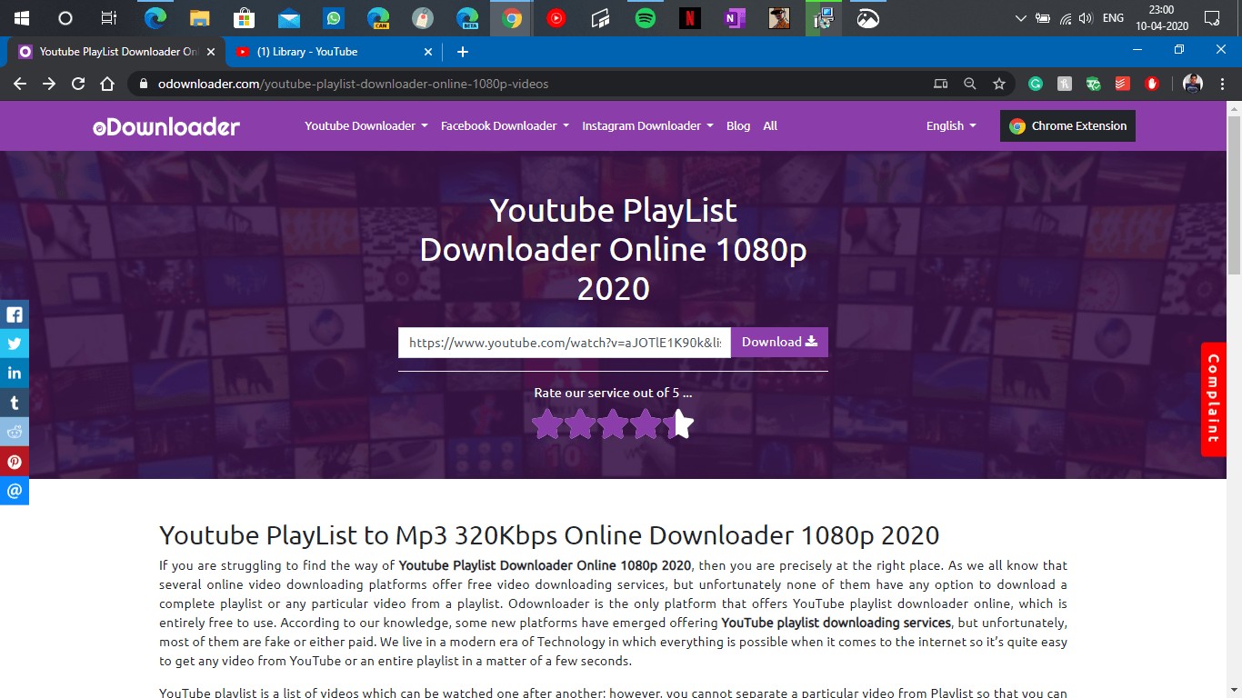
Task: Share page via email @ sidebar icon
Action: [x=15, y=491]
